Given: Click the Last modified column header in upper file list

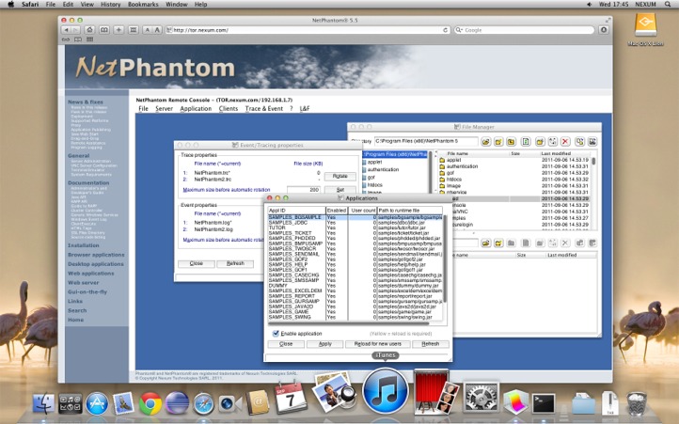Looking at the screenshot, I should (x=564, y=153).
